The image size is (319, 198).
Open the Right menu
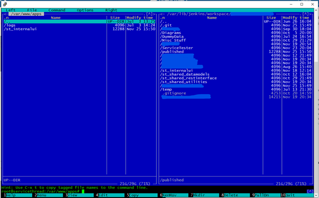click(111, 10)
